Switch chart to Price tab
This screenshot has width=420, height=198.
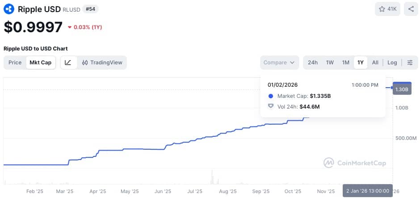point(15,63)
